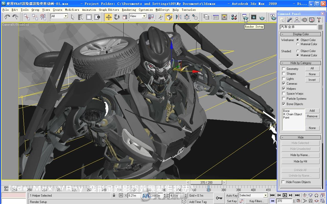Viewport: 327px width, 204px height.
Task: Click the object color swatch
Action: point(320,27)
